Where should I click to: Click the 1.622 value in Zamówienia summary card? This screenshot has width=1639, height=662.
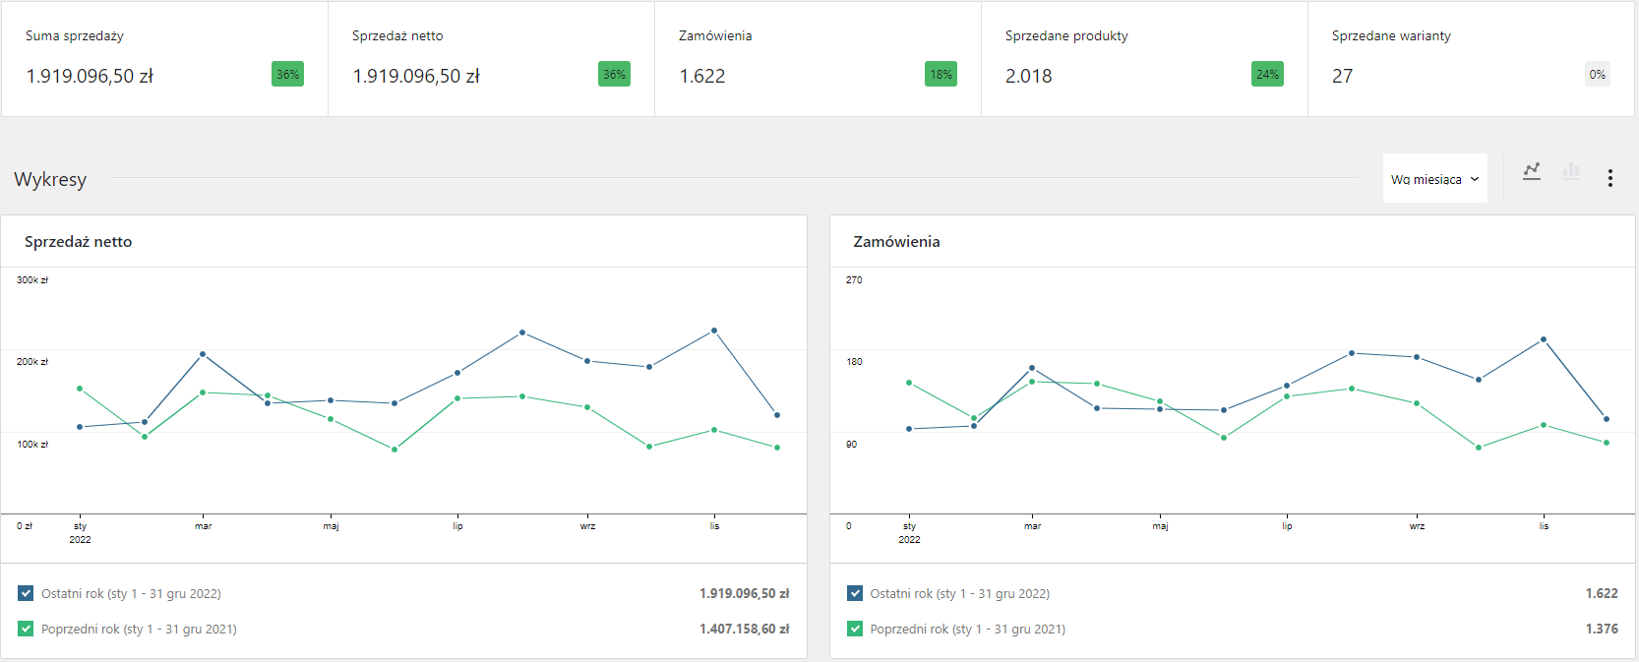click(x=702, y=77)
